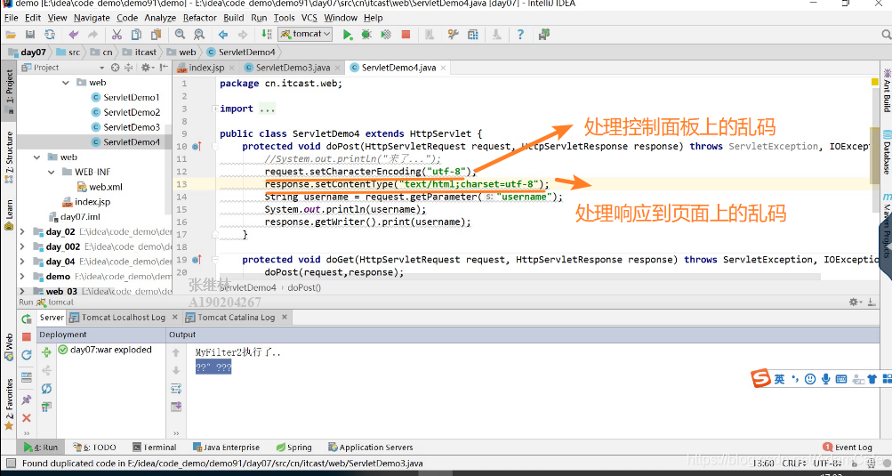The width and height of the screenshot is (892, 476).
Task: Open Project Structure toolbar icon
Action: pyautogui.click(x=473, y=35)
